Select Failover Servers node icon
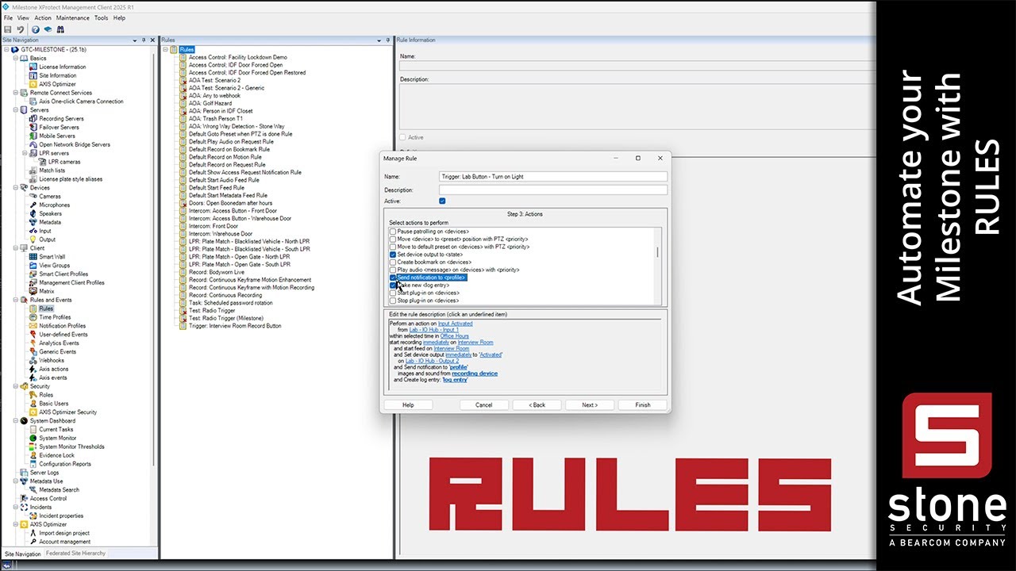This screenshot has height=571, width=1016. click(x=33, y=128)
